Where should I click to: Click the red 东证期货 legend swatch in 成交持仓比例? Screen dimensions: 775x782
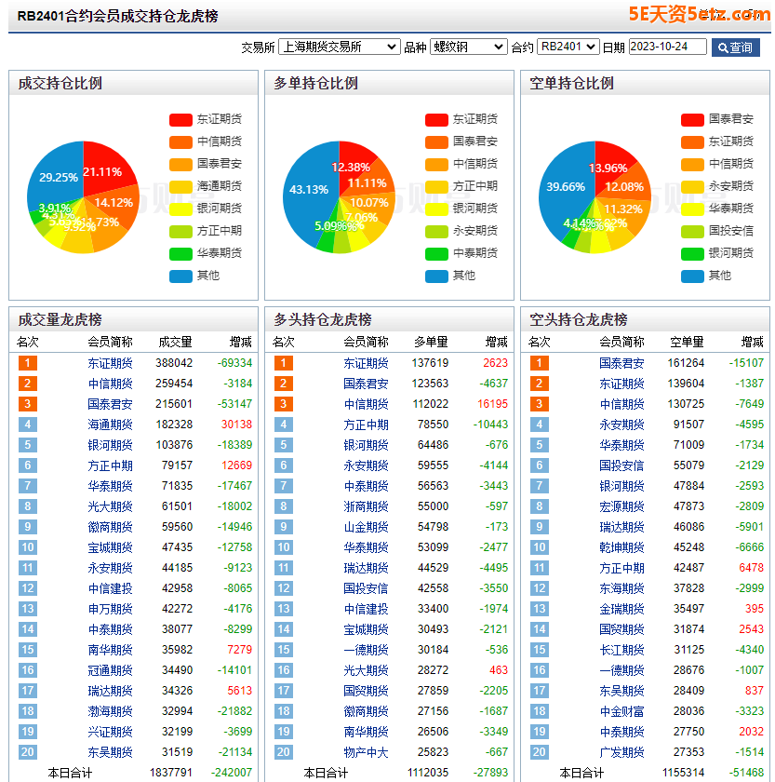(180, 119)
